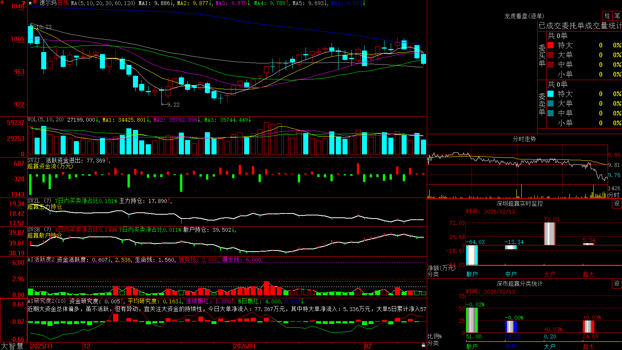
Task: Click the 龙虎看盘(逐单) panel title
Action: [524, 16]
